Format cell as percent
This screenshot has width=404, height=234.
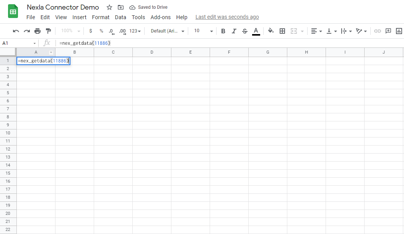pos(101,31)
